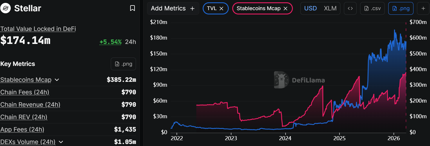Click the bookmark icon next to Stellar
This screenshot has height=146, width=430.
(133, 8)
